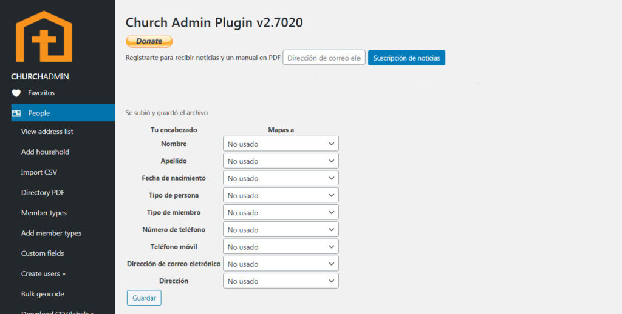622x314 pixels.
Task: Open the Teléfono móvil dropdown
Action: coord(281,247)
